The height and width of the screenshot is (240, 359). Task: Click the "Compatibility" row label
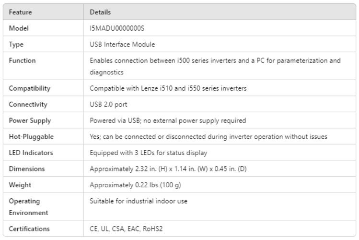(29, 89)
